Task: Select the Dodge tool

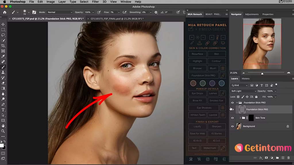Action: point(3,99)
